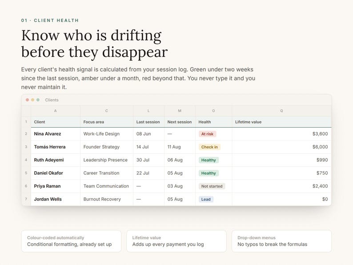Select row 1 number
353x265 pixels.
point(26,122)
